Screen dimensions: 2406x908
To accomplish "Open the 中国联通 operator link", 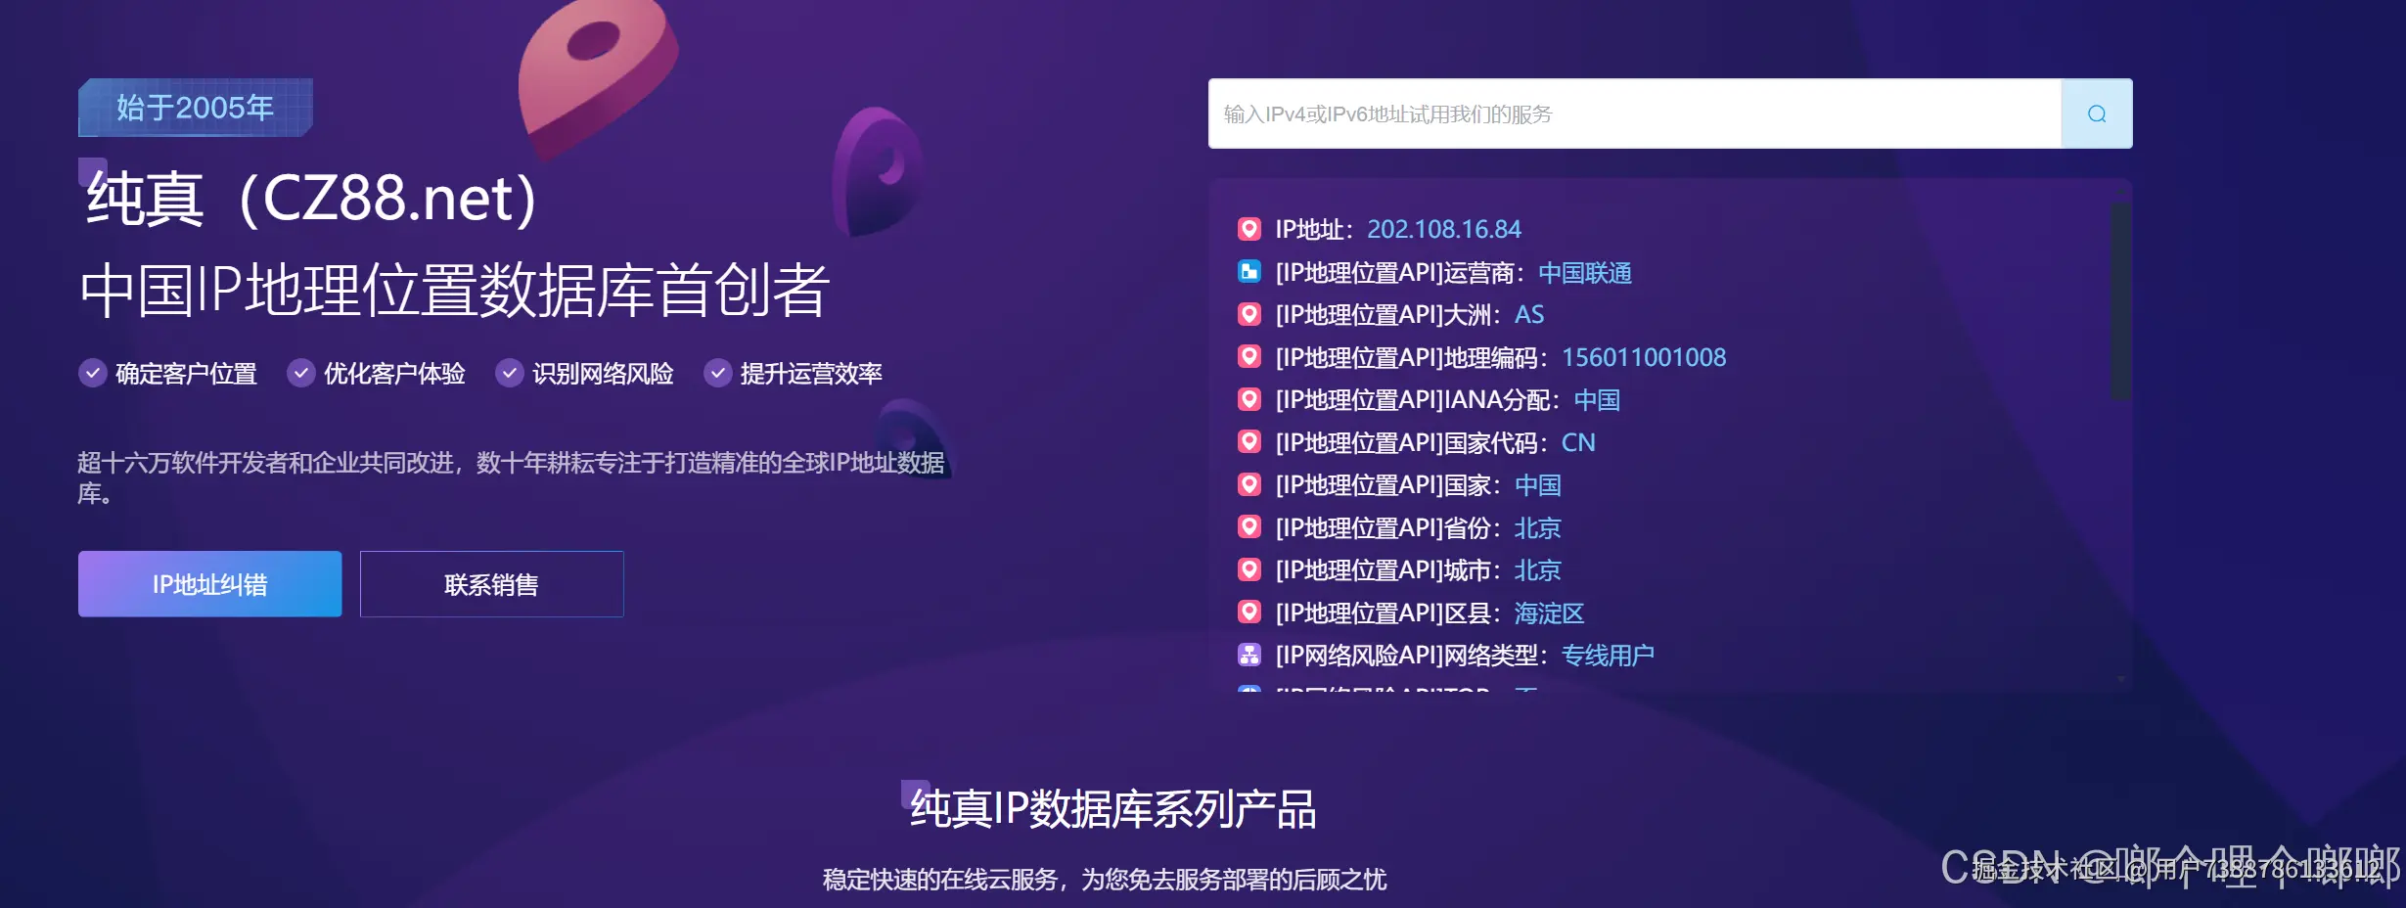I will click(x=1586, y=273).
